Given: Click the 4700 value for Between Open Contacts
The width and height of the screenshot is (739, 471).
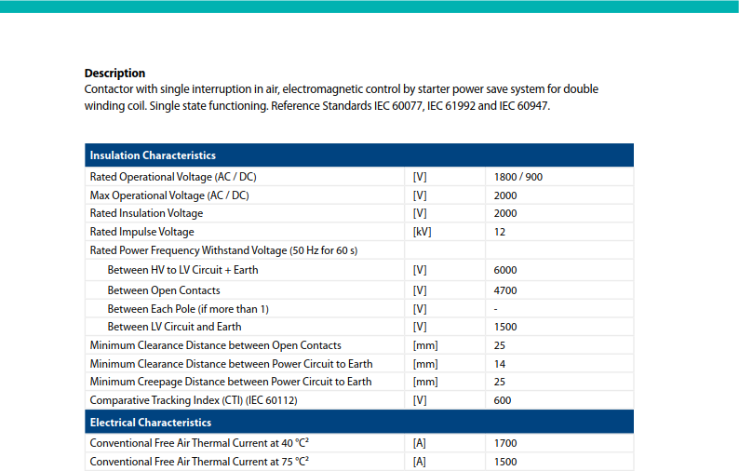Looking at the screenshot, I should (x=505, y=290).
